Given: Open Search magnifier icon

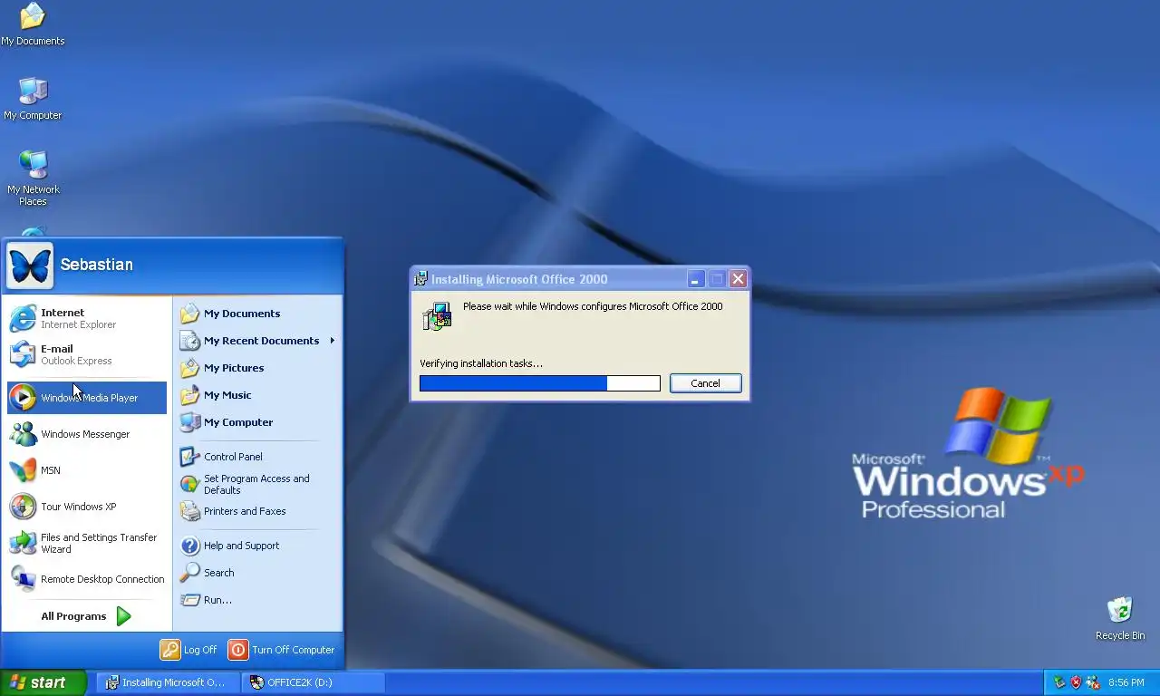Looking at the screenshot, I should tap(189, 573).
